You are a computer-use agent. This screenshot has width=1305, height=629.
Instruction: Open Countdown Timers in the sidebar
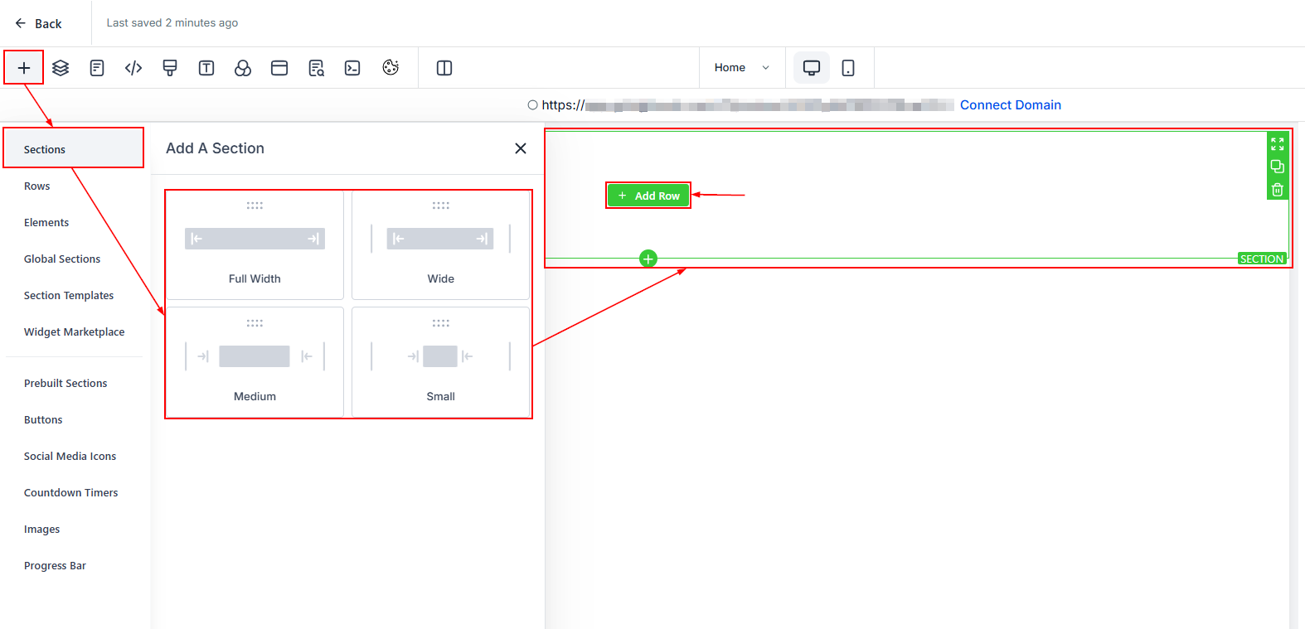point(71,493)
